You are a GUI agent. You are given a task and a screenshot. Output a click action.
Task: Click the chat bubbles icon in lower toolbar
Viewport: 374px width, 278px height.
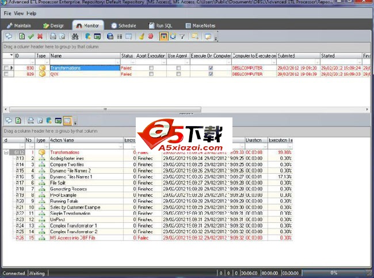[x=9, y=120]
